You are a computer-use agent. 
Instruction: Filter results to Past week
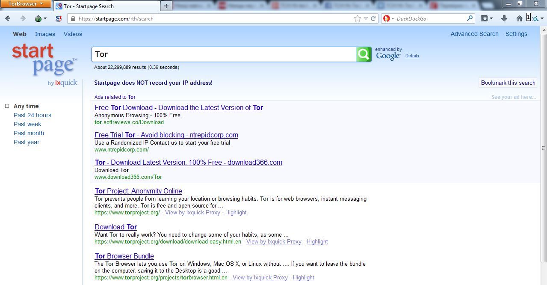(27, 124)
